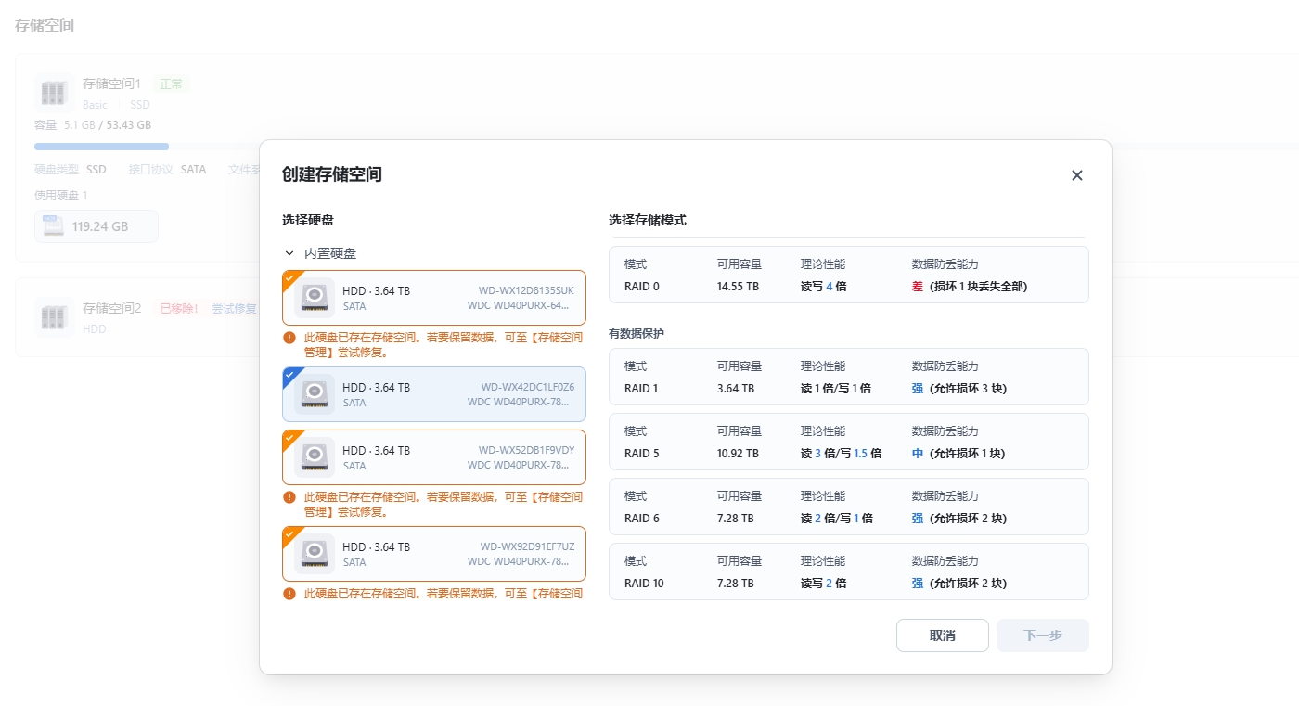Click warning icon below disk WD-WX92D91EF7UZ

coord(289,594)
